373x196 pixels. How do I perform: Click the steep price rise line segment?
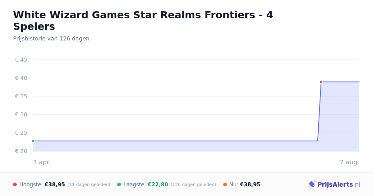click(x=319, y=111)
